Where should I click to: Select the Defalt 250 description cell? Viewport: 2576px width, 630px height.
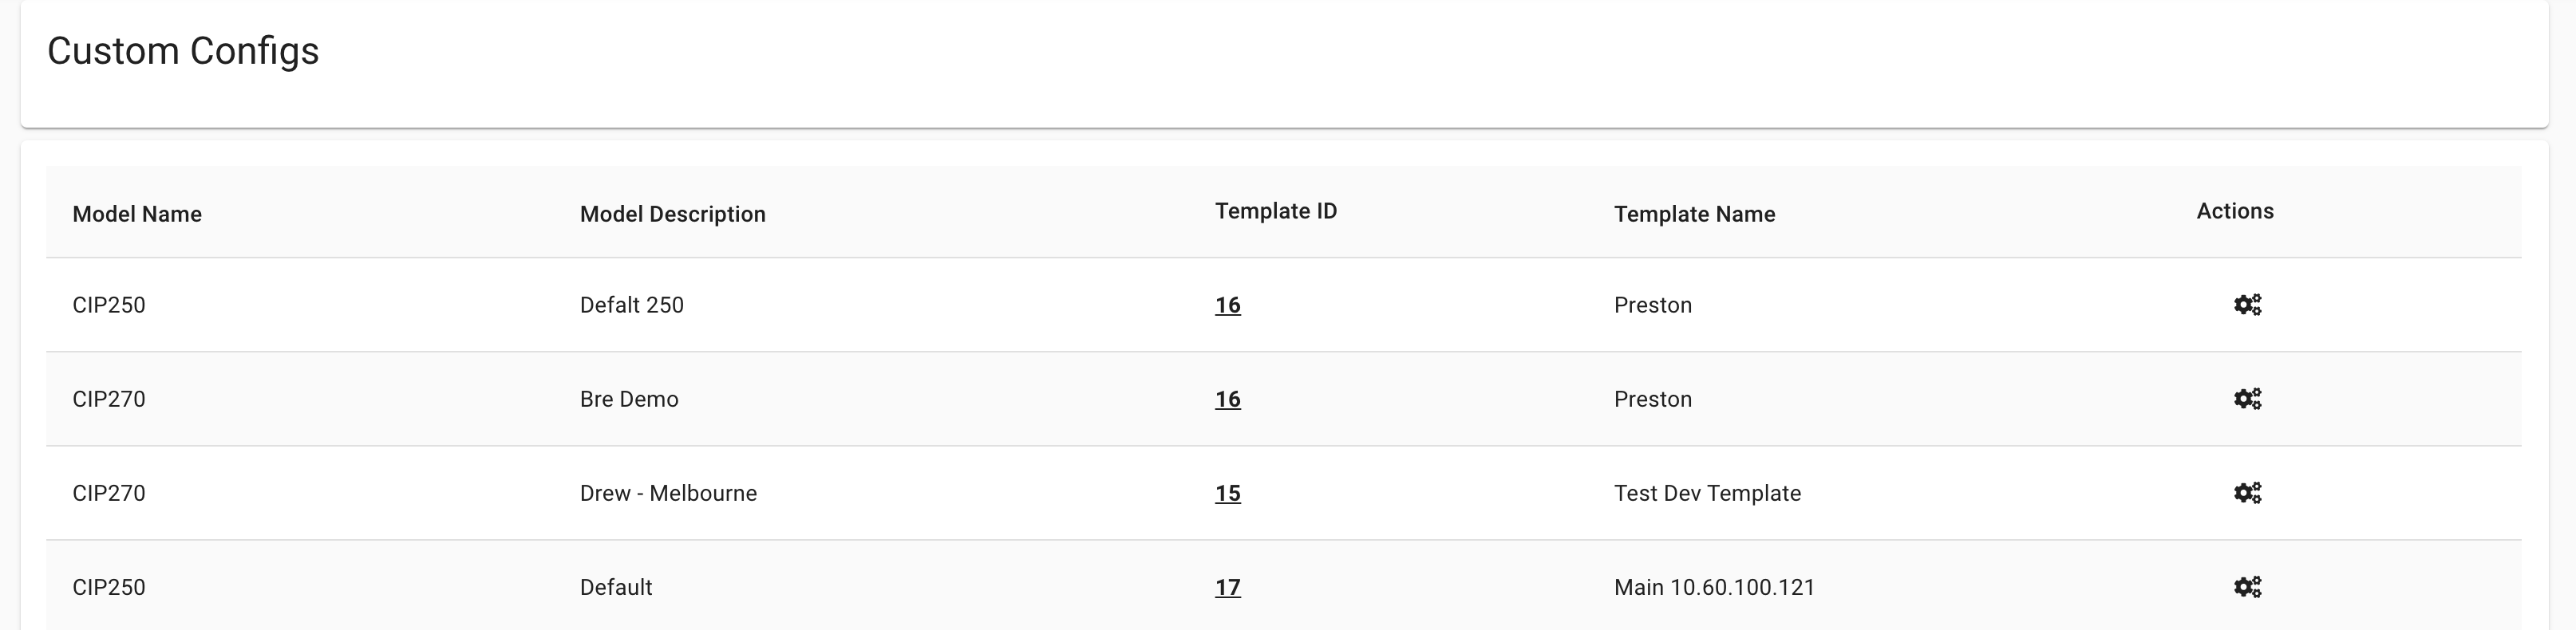(x=632, y=305)
